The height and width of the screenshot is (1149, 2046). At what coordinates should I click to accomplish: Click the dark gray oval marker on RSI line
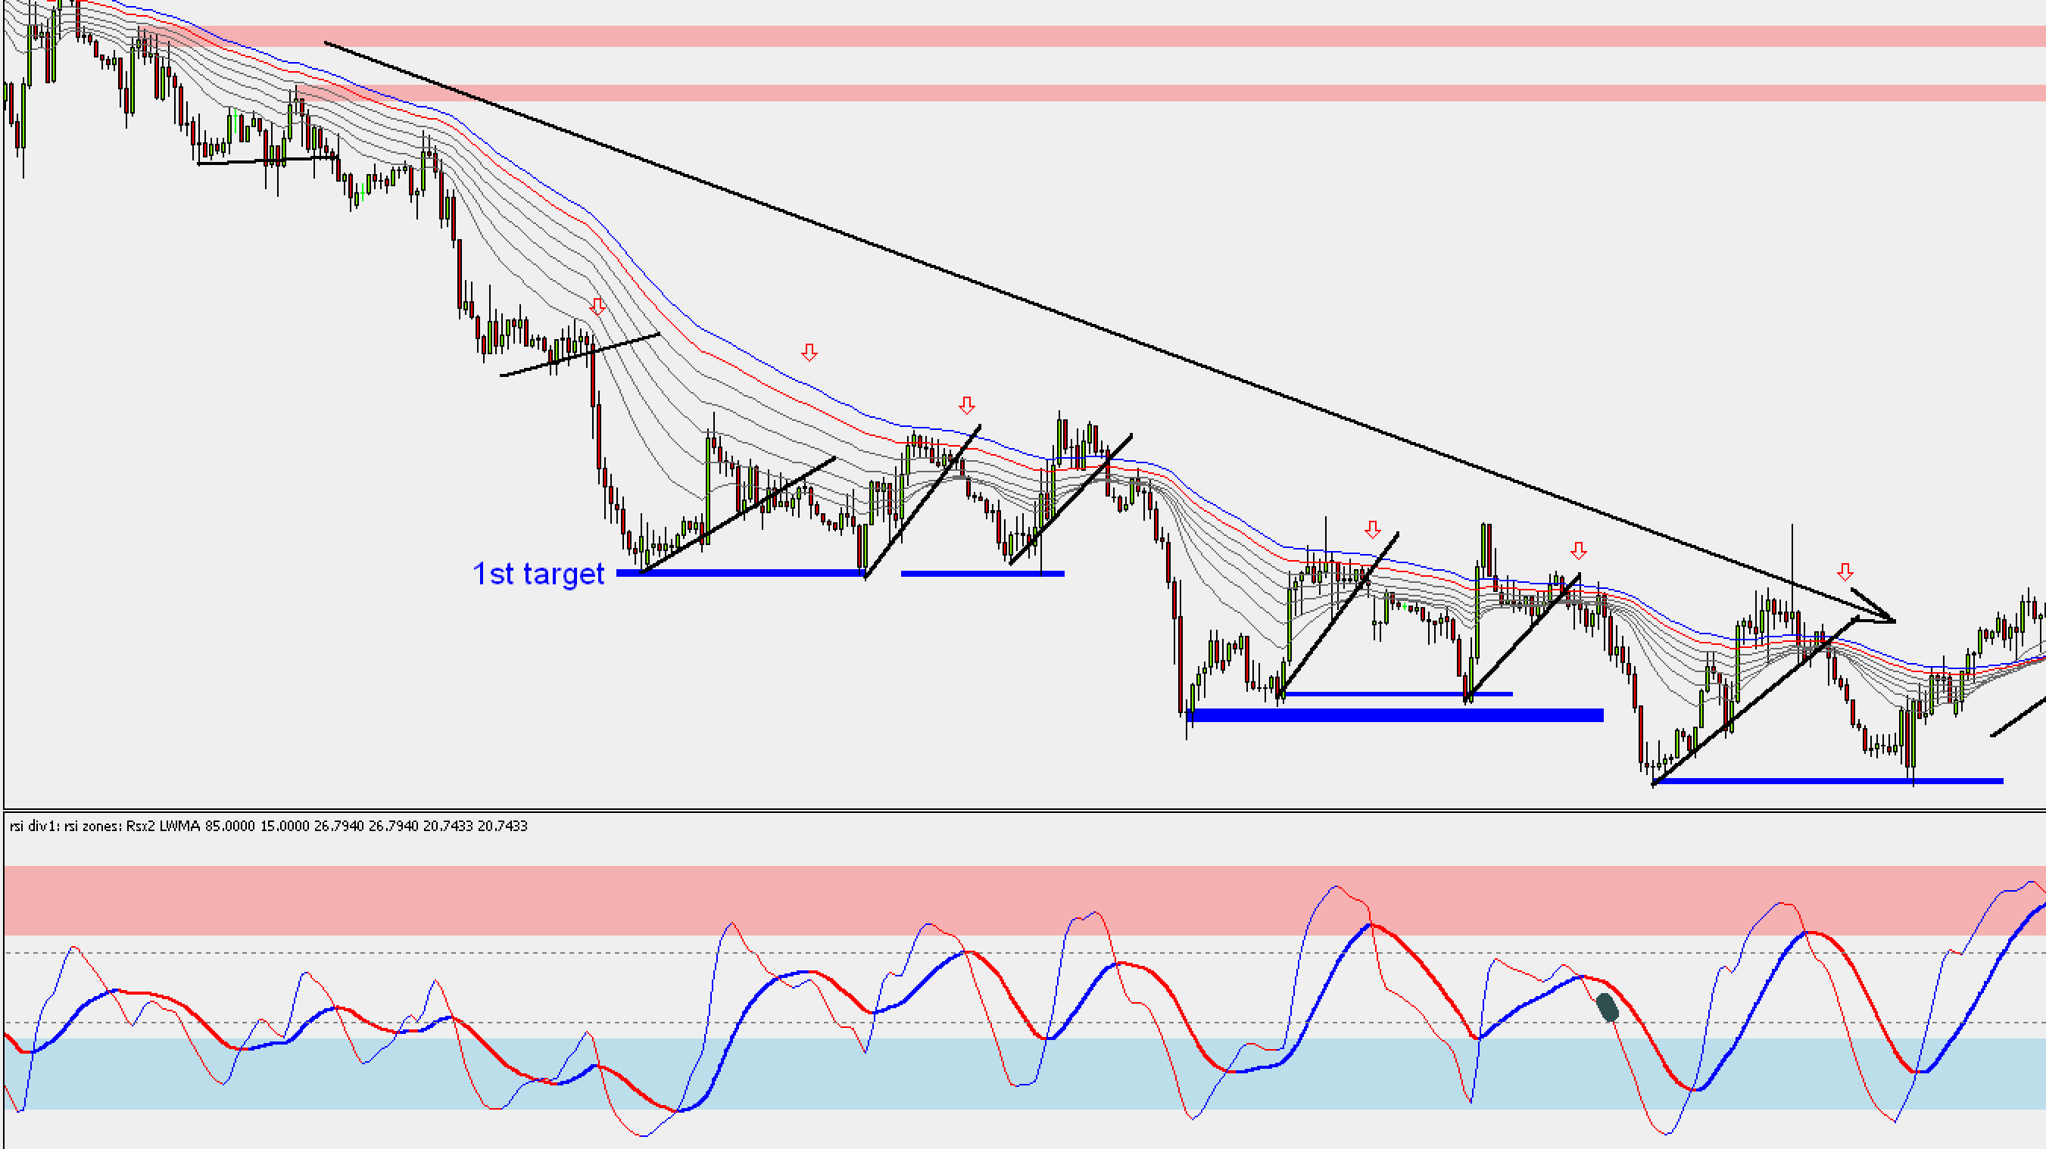pyautogui.click(x=1608, y=1007)
